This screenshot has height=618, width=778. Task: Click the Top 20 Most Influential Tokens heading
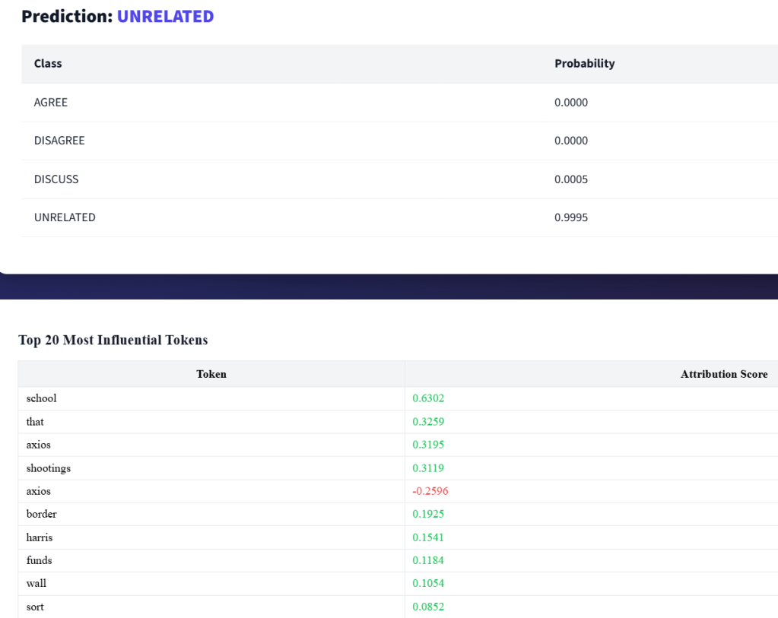click(x=113, y=340)
